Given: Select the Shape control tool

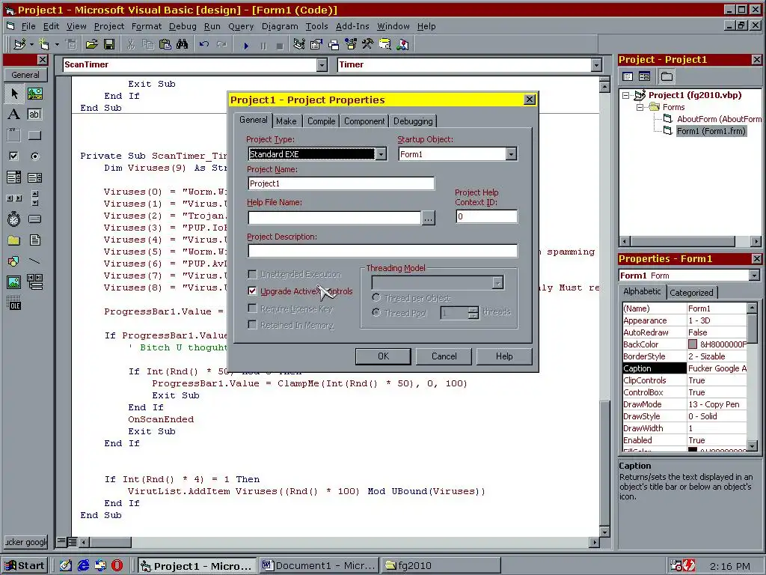Looking at the screenshot, I should tap(14, 261).
